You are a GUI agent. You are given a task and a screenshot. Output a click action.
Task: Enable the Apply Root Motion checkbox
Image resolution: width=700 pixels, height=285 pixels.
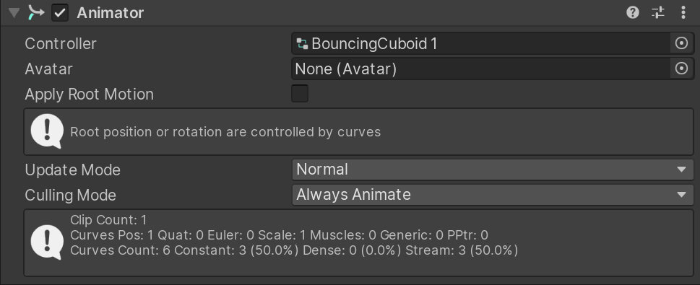[300, 94]
